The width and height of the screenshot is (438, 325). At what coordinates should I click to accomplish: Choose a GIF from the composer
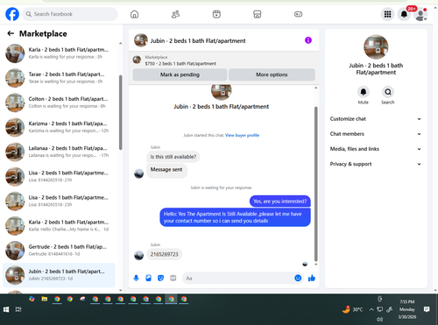(x=173, y=278)
